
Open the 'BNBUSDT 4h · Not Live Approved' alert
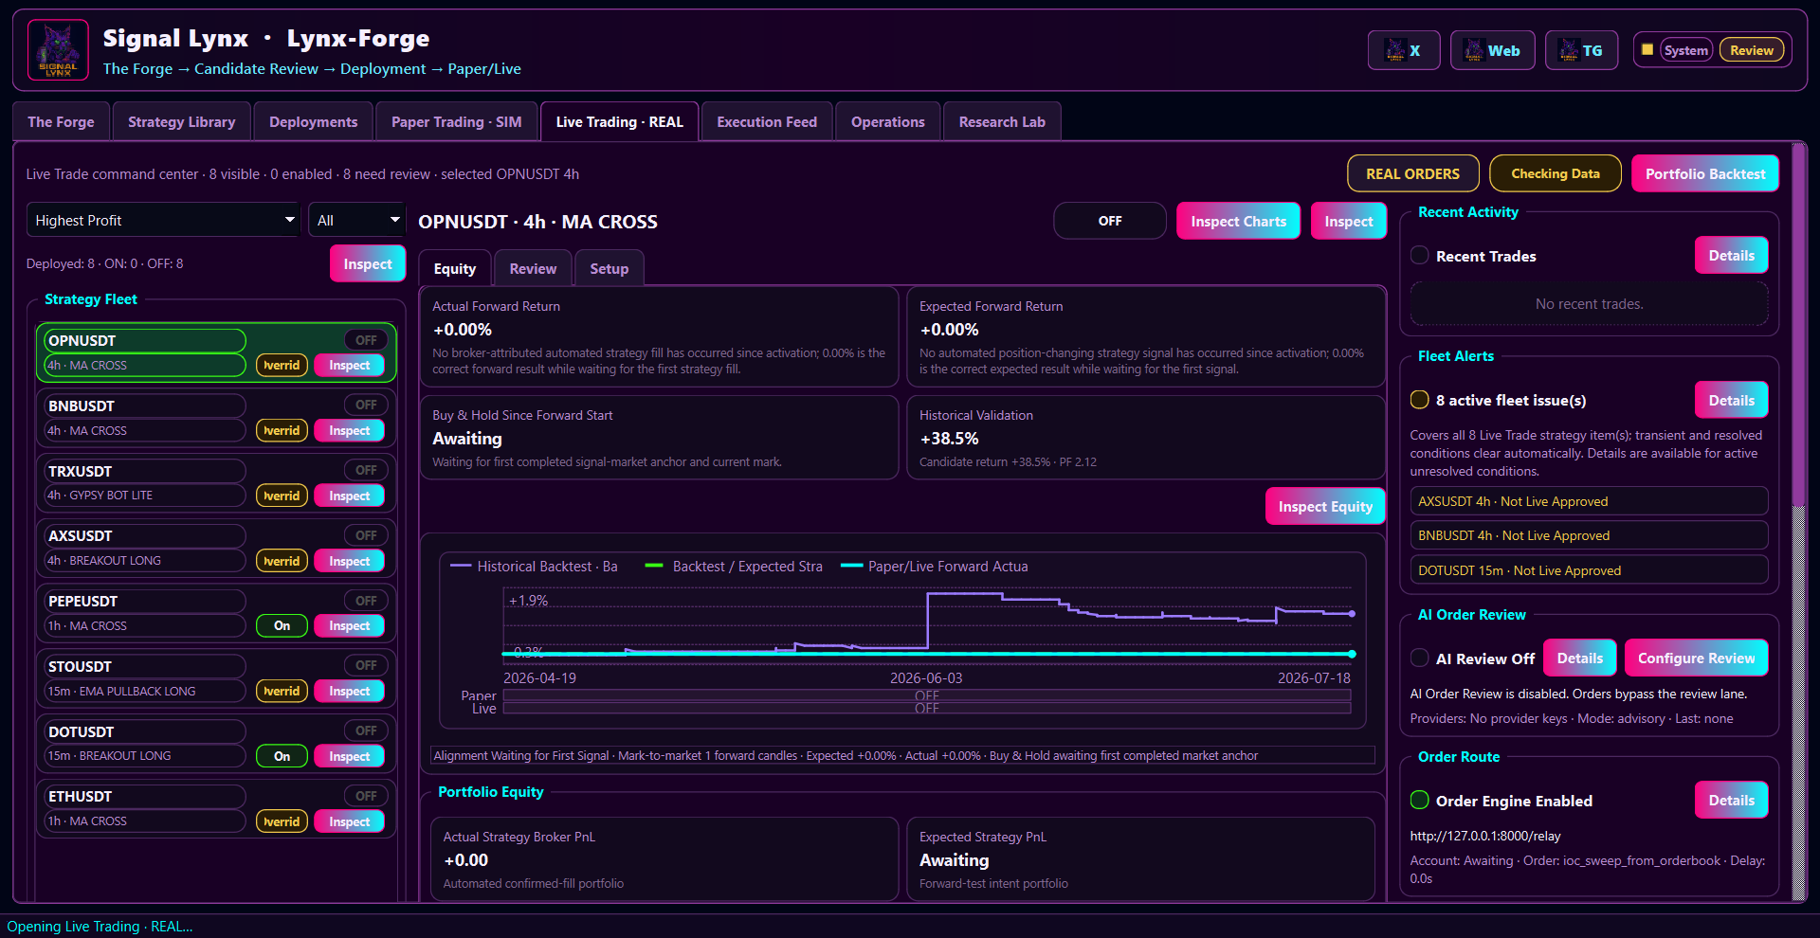click(1589, 535)
